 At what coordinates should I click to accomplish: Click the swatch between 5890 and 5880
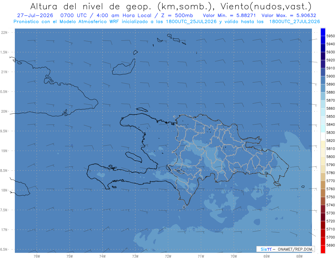tap(323, 88)
